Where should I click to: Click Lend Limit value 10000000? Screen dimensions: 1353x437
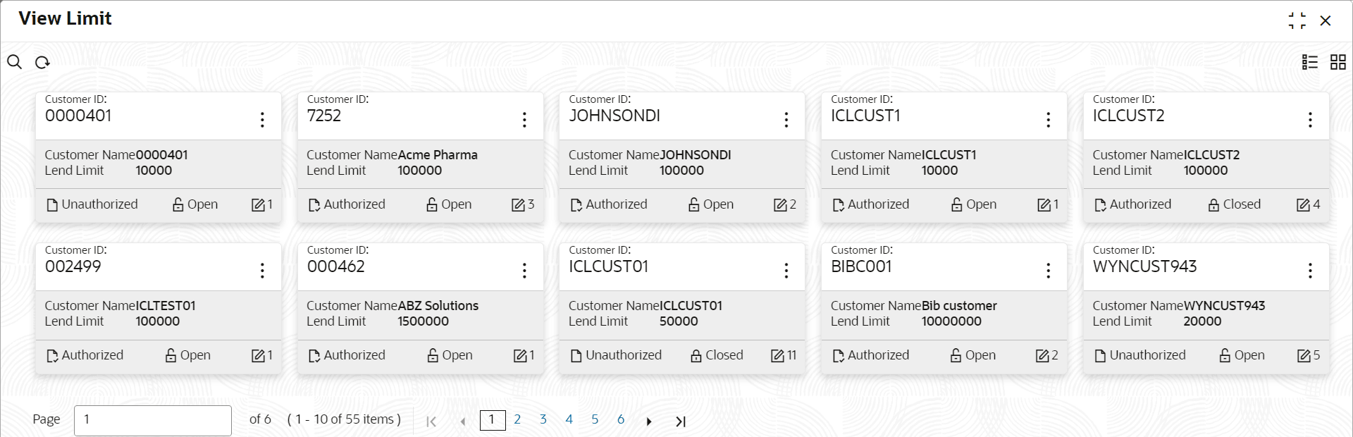951,321
